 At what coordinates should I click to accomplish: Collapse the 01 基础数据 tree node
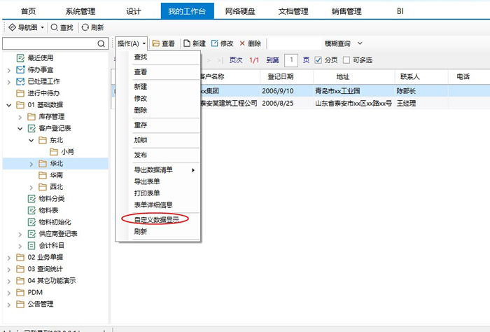click(x=8, y=105)
